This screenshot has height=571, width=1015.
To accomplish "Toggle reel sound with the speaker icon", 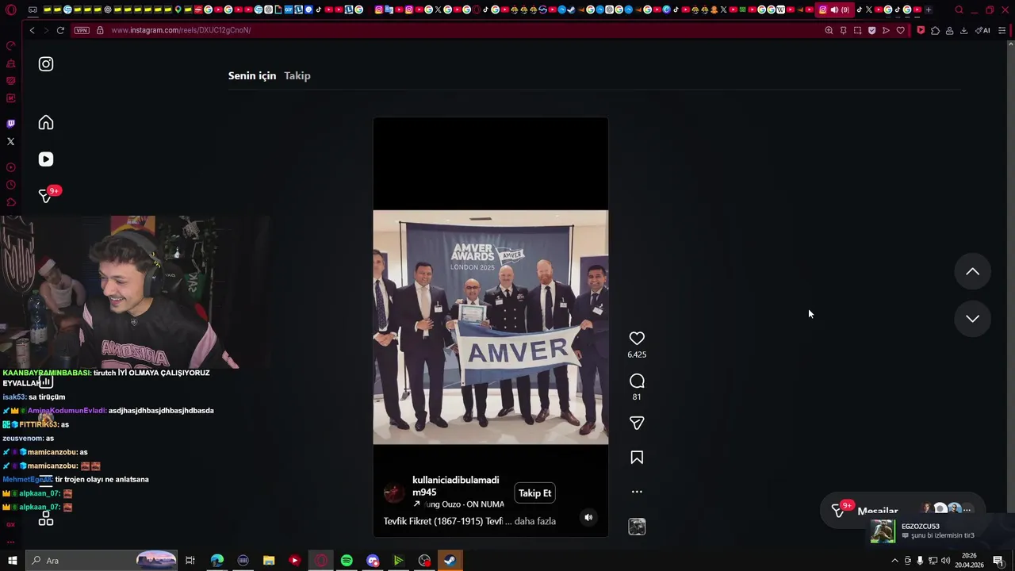I will coord(588,517).
